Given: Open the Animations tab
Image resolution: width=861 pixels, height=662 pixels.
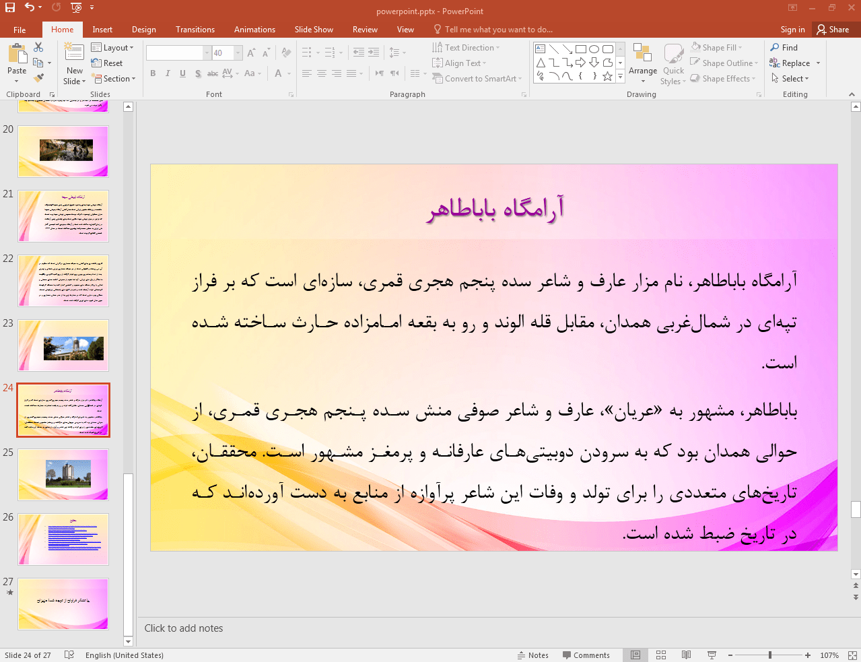Looking at the screenshot, I should click(x=254, y=29).
